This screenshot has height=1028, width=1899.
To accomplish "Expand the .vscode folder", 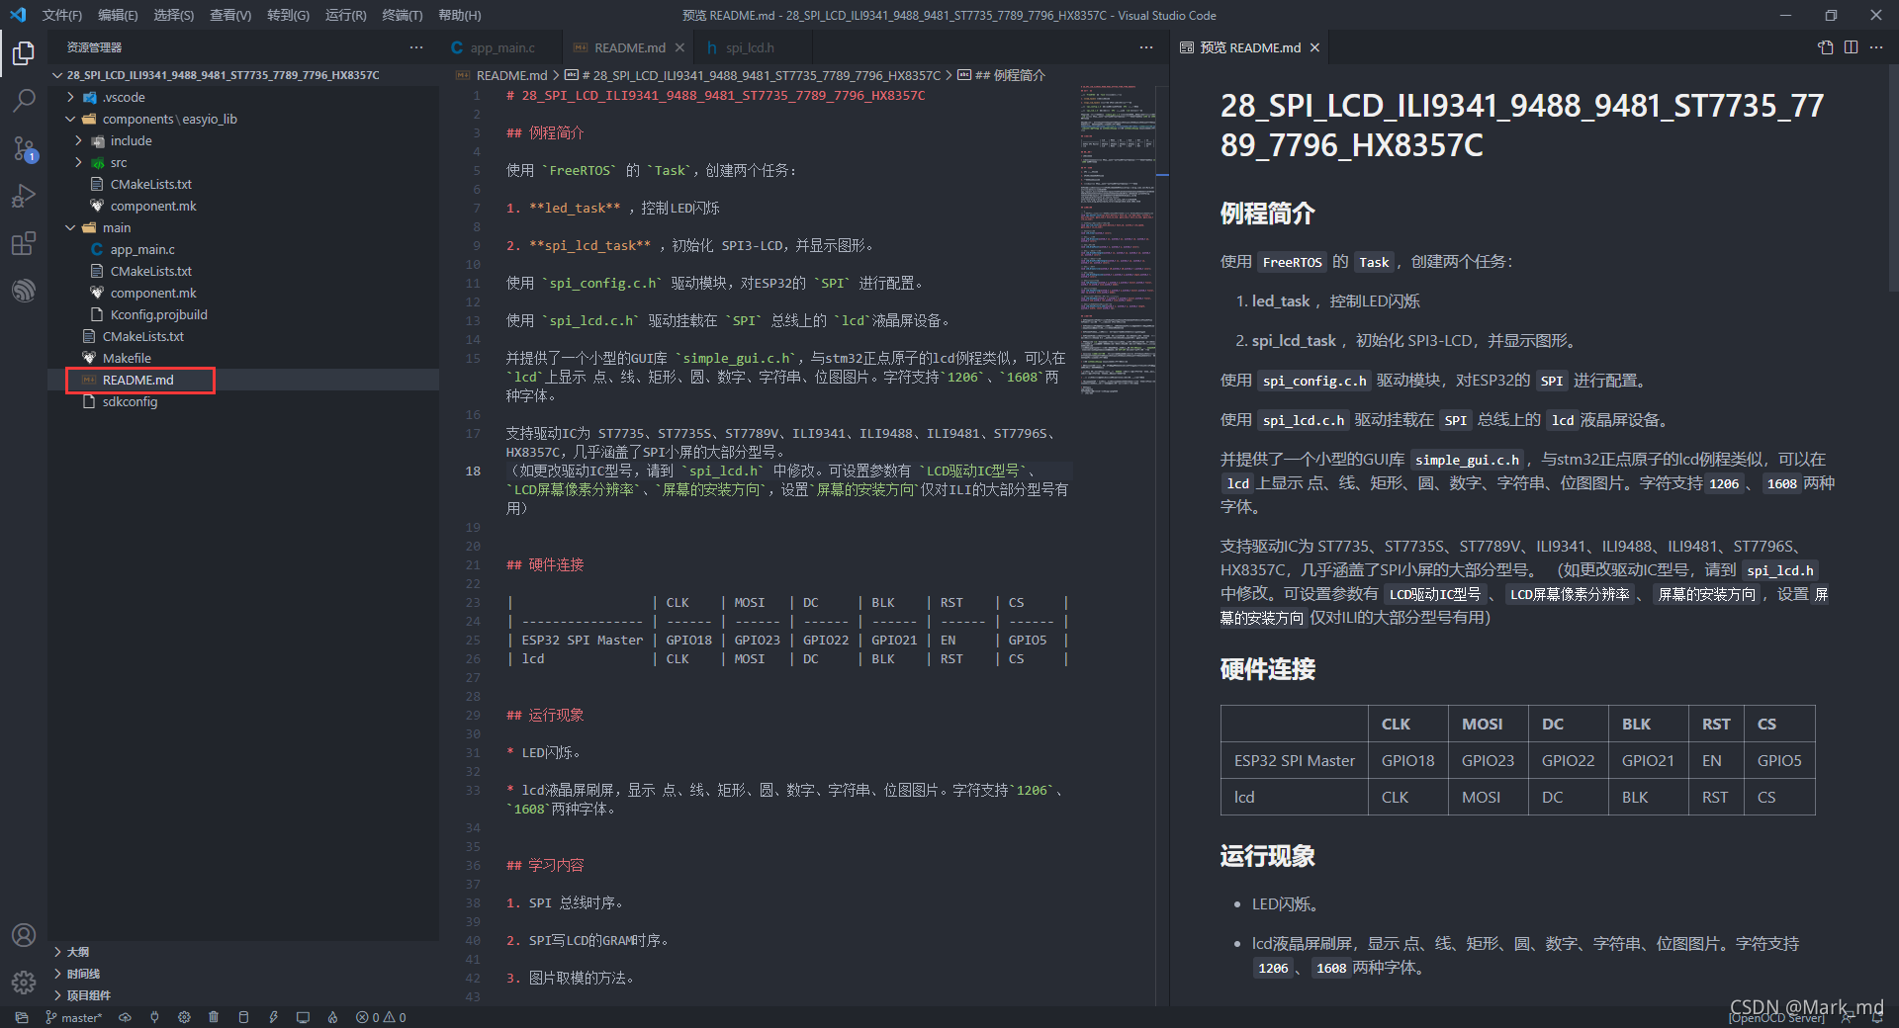I will click(x=243, y=97).
